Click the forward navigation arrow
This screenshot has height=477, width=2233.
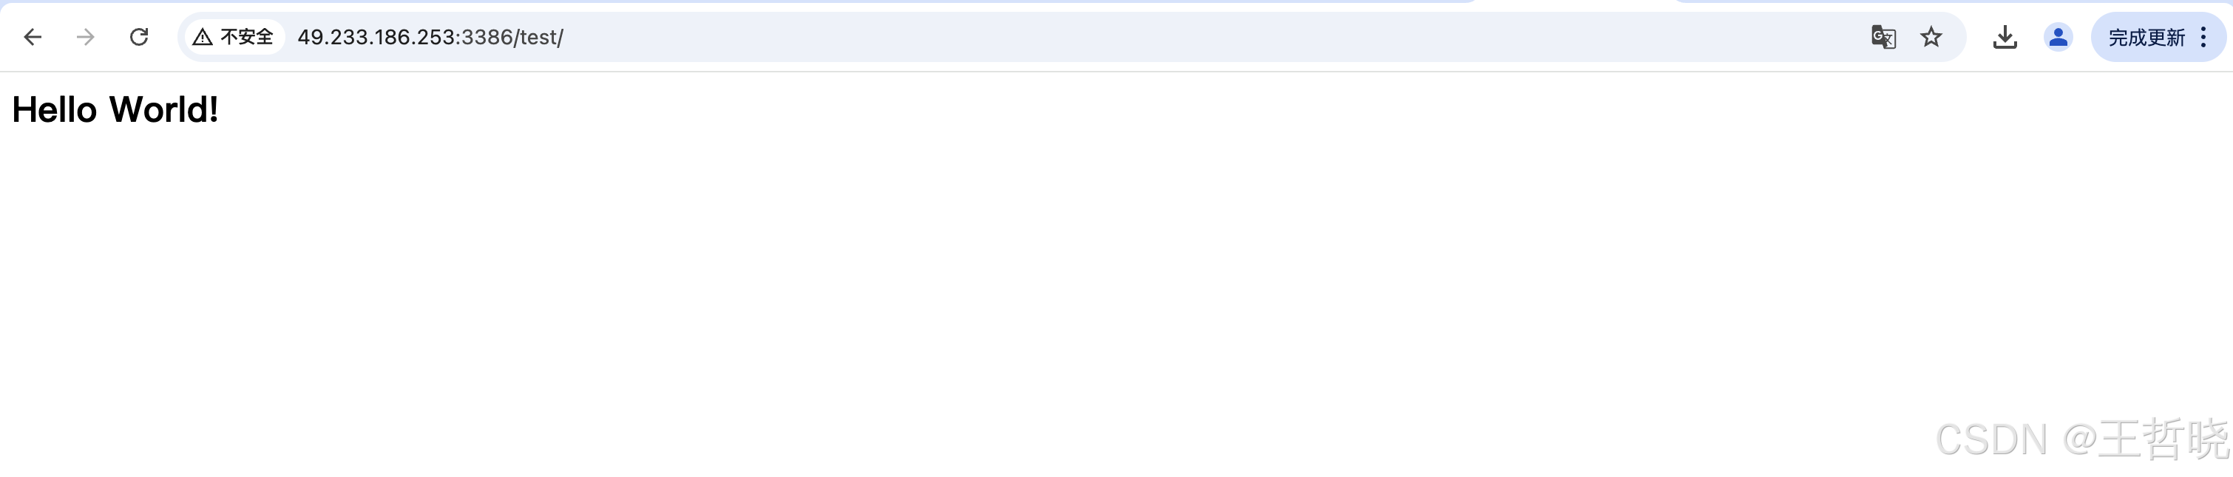(x=85, y=37)
